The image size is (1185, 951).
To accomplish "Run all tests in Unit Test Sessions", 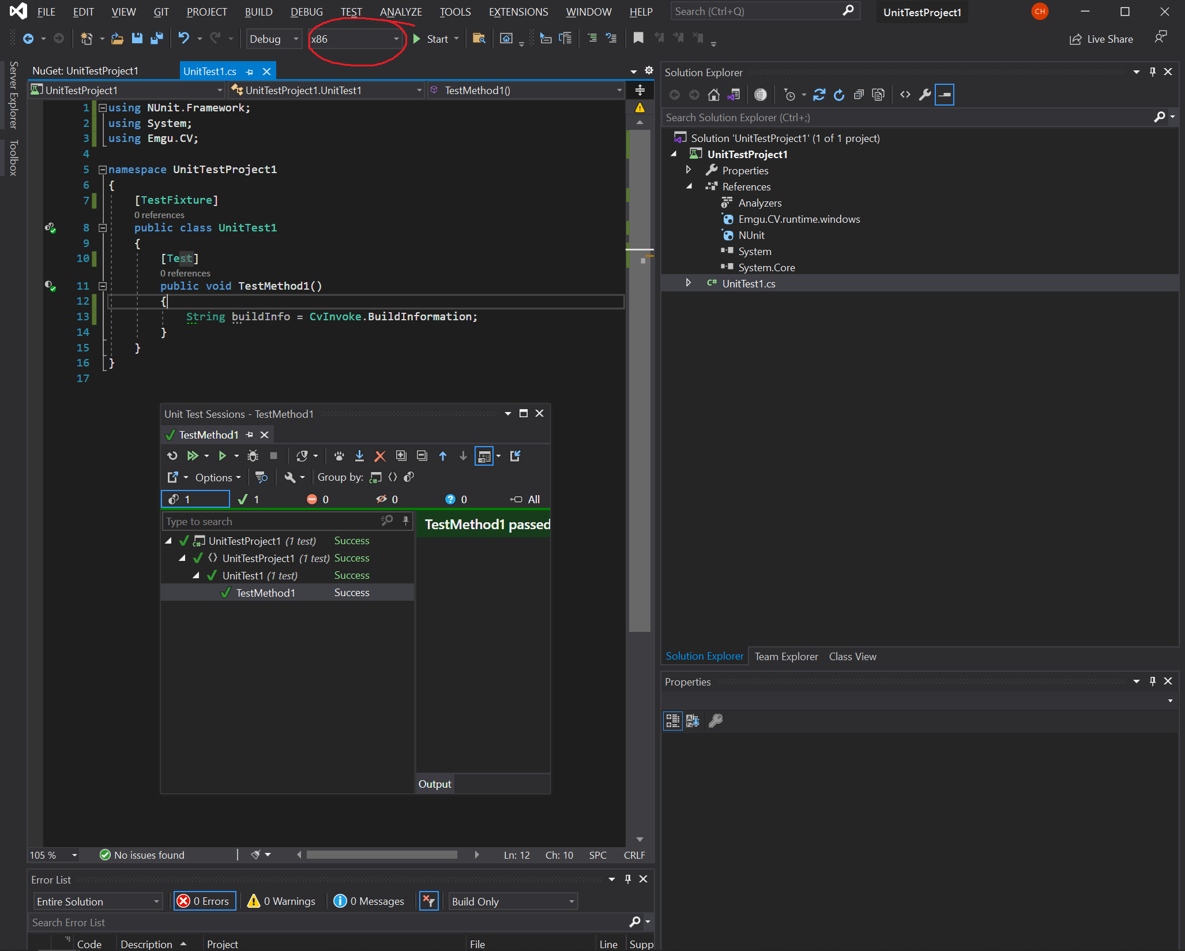I will 193,456.
